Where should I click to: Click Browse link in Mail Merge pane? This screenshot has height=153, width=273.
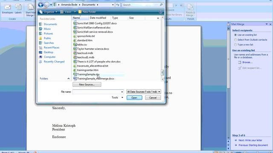pyautogui.click(x=247, y=62)
